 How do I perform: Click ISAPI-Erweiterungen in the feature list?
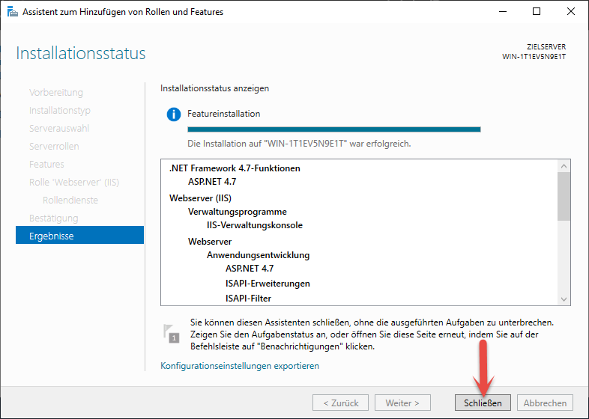click(268, 284)
